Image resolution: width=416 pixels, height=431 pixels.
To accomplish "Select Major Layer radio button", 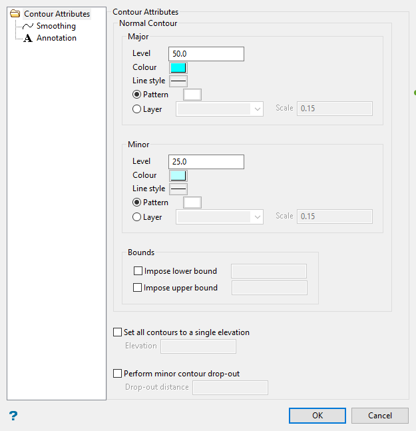I will pos(136,109).
